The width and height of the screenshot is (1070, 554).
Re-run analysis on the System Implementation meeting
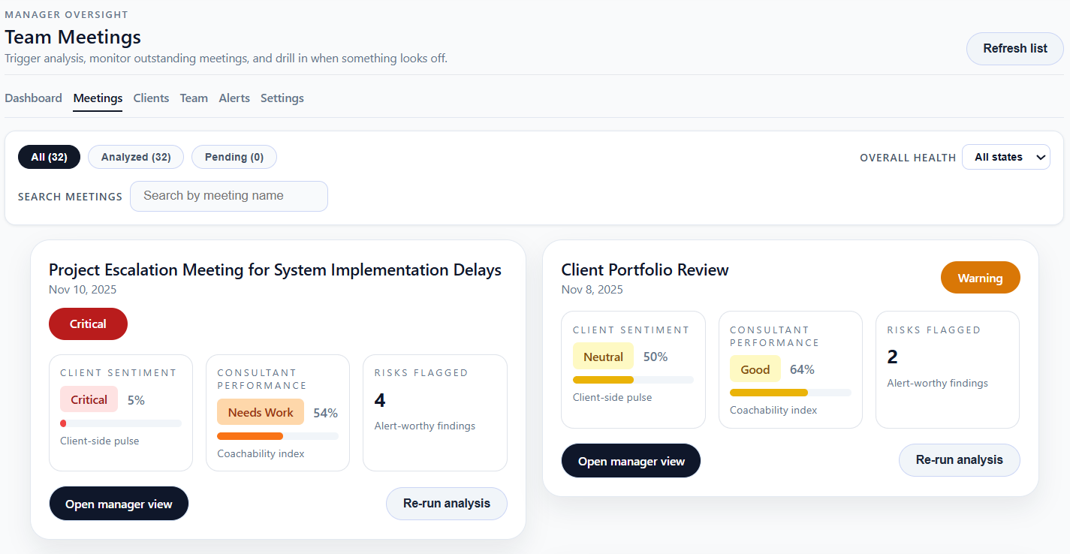[x=446, y=503]
